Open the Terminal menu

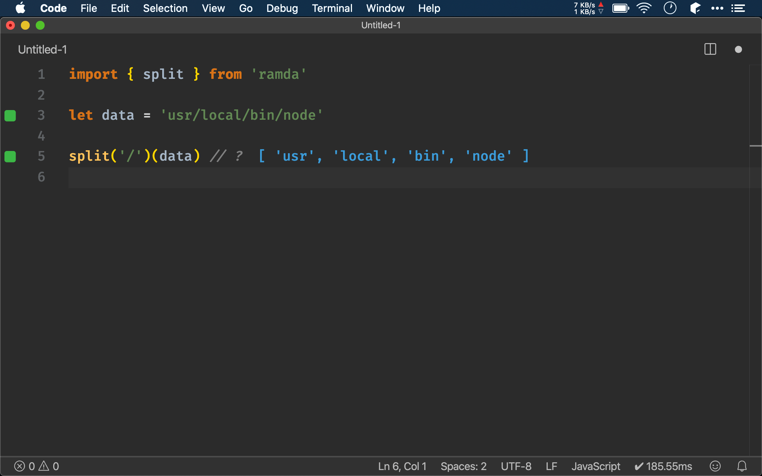(x=332, y=8)
